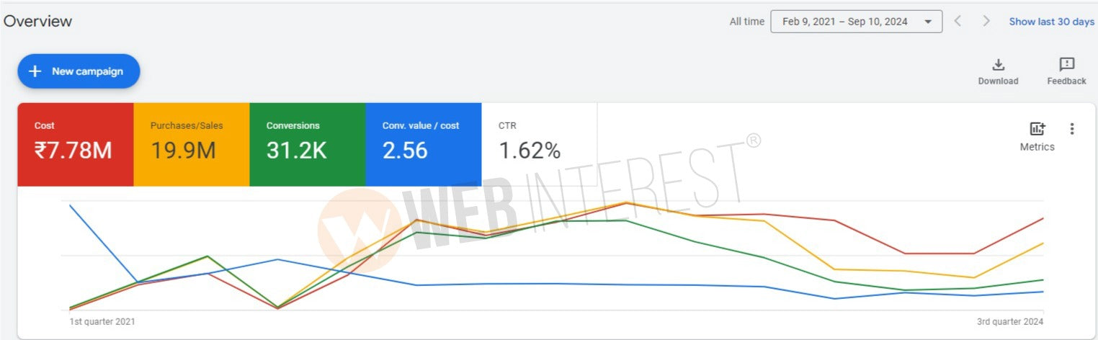This screenshot has width=1098, height=340.
Task: Open the chart Metrics icon
Action: click(x=1037, y=130)
